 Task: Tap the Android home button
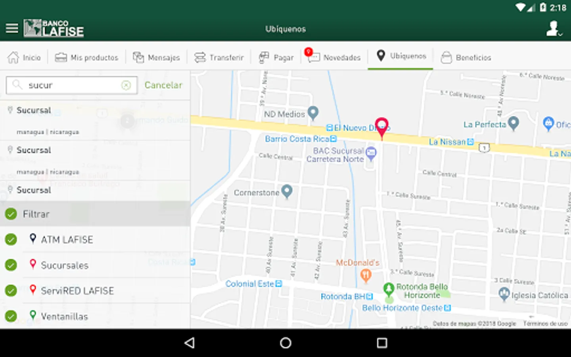point(285,343)
